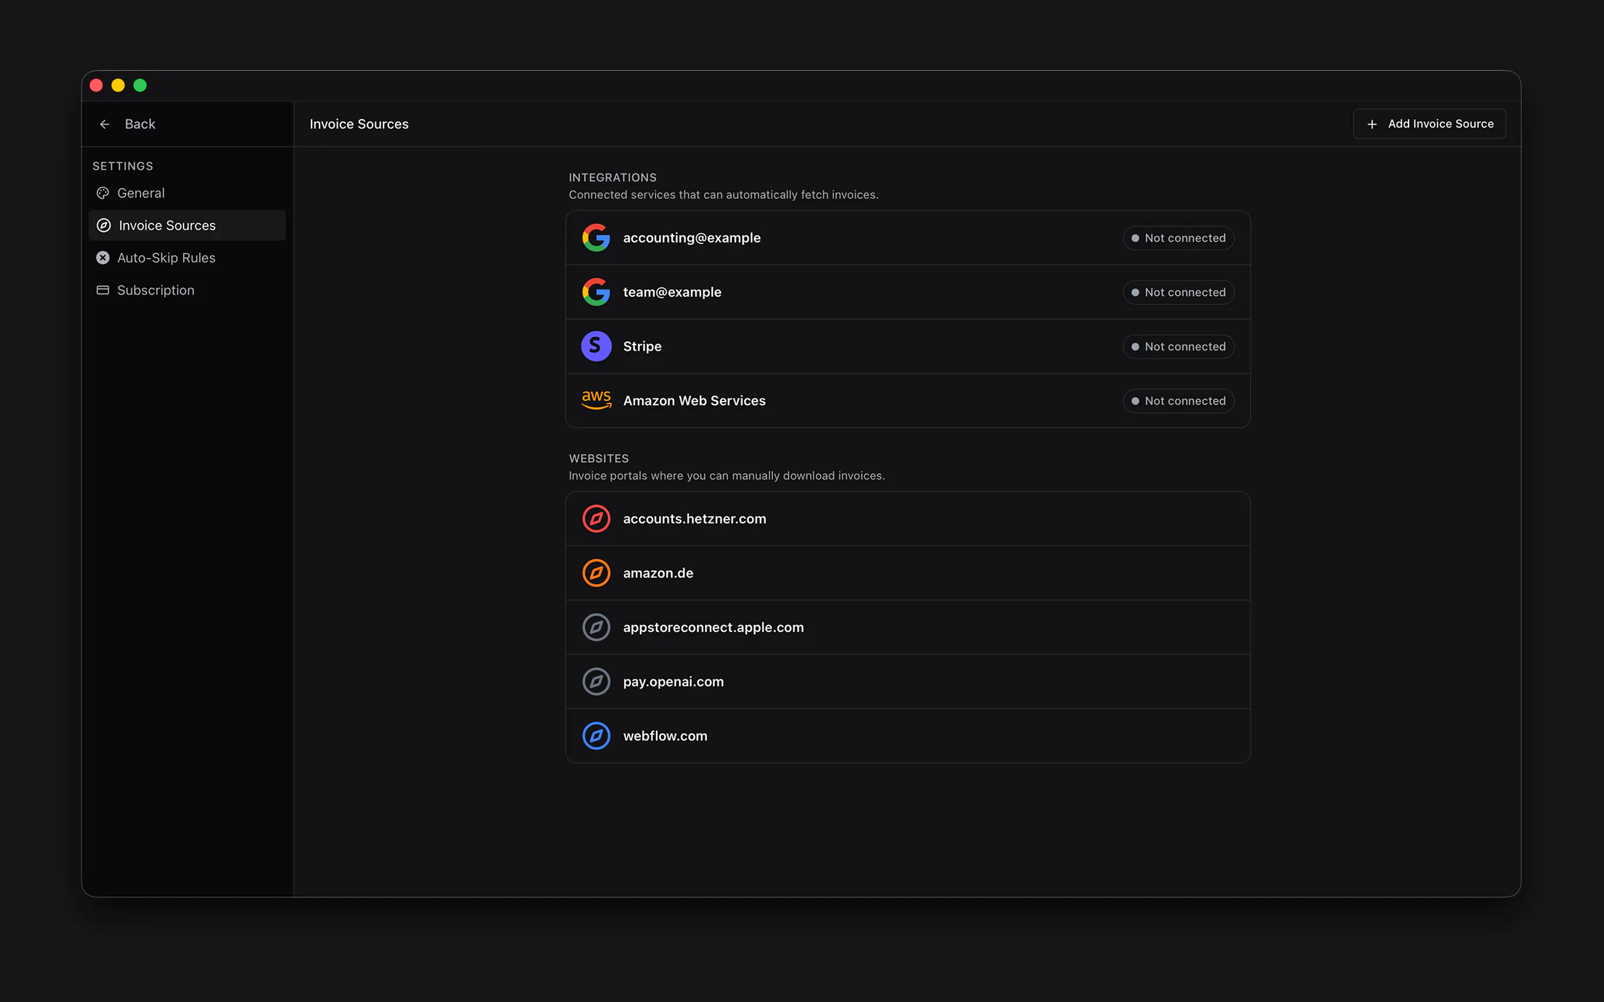Image resolution: width=1604 pixels, height=1002 pixels.
Task: Select the Stripe integration name
Action: click(x=642, y=346)
